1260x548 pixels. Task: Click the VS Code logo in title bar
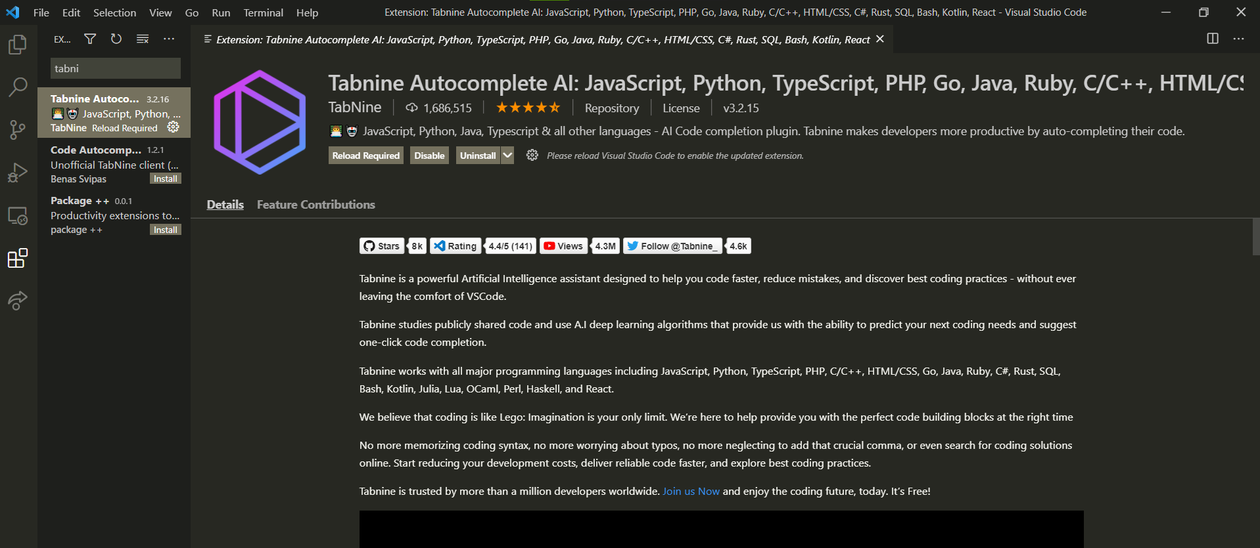point(12,12)
